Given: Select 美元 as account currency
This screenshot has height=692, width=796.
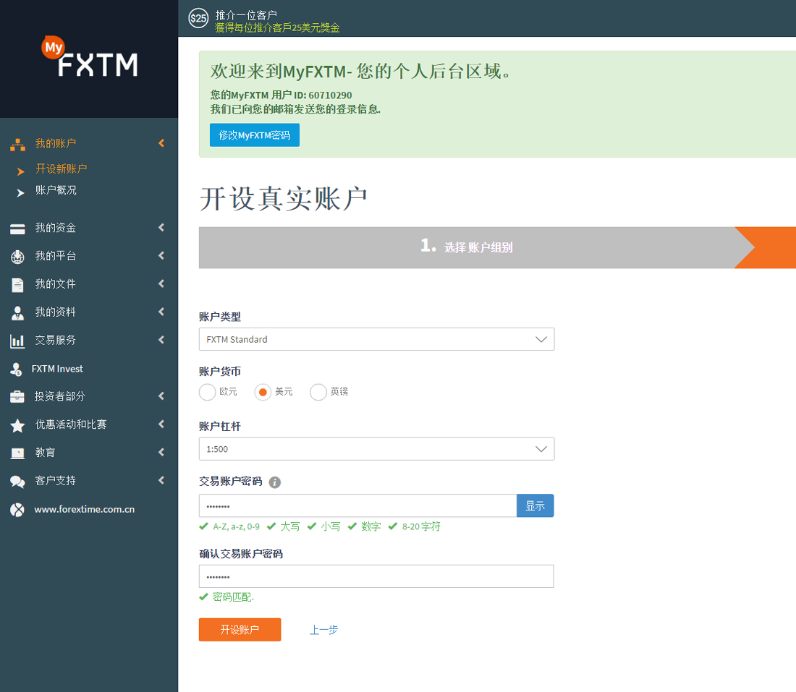Looking at the screenshot, I should [263, 392].
